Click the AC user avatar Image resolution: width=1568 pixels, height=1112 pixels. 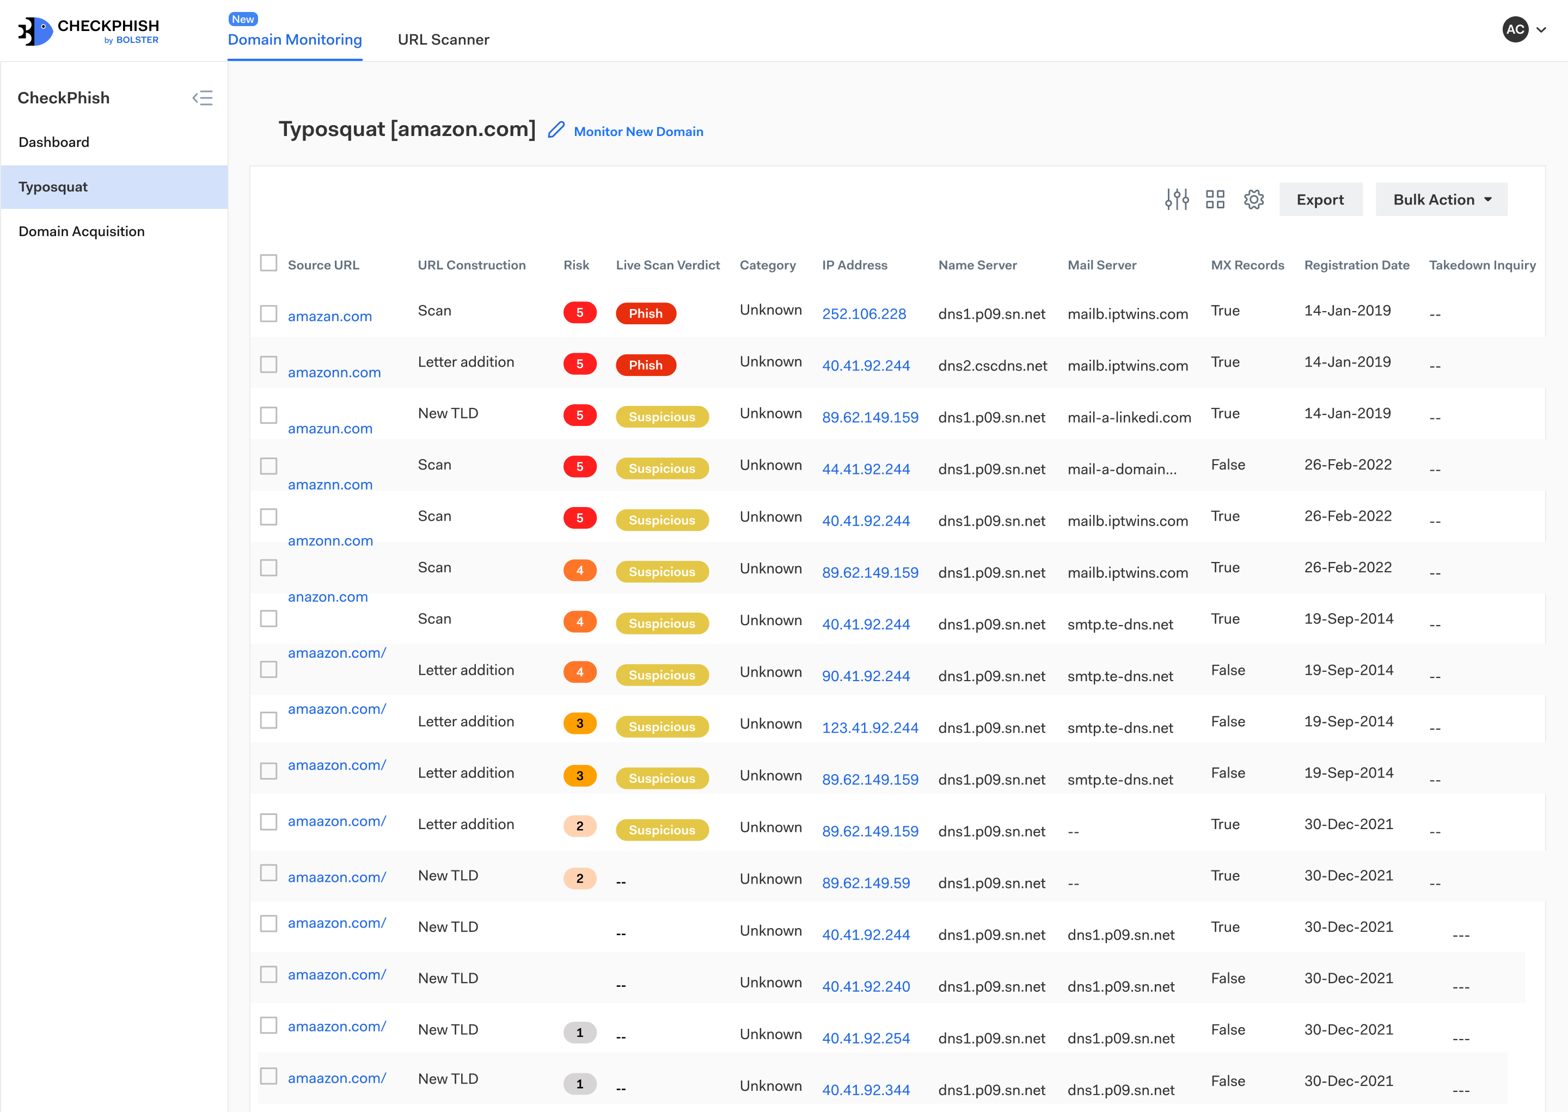(1515, 29)
